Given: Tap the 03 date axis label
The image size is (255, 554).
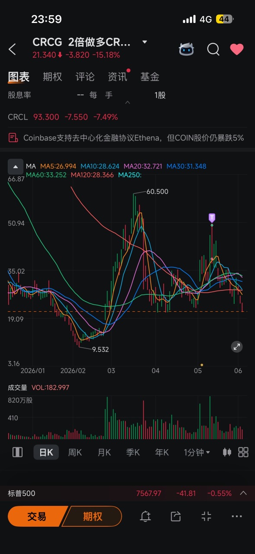Looking at the screenshot, I should click(x=111, y=371).
